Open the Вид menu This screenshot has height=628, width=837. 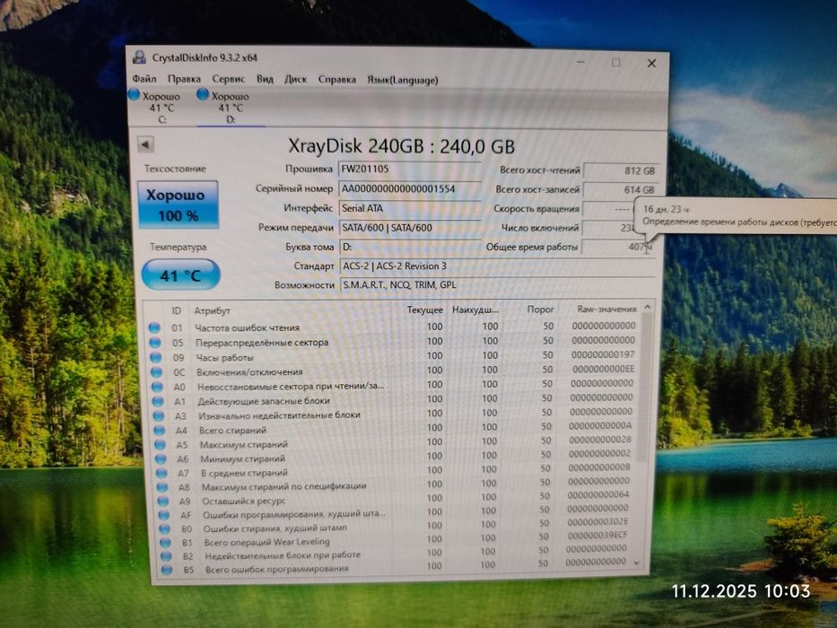[x=265, y=79]
